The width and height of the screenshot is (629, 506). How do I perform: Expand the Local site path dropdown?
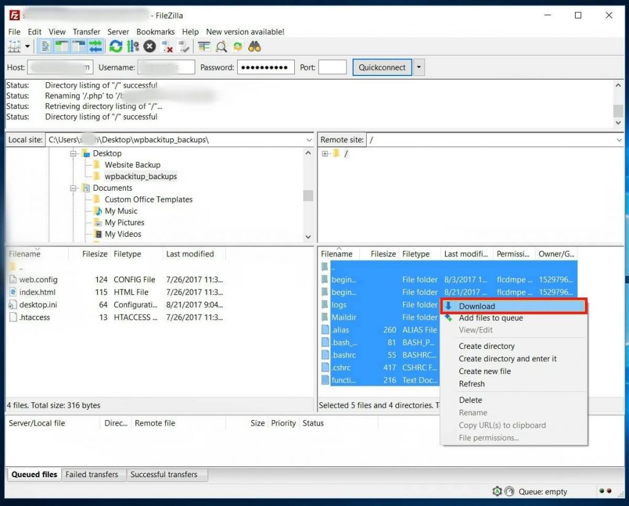(309, 140)
